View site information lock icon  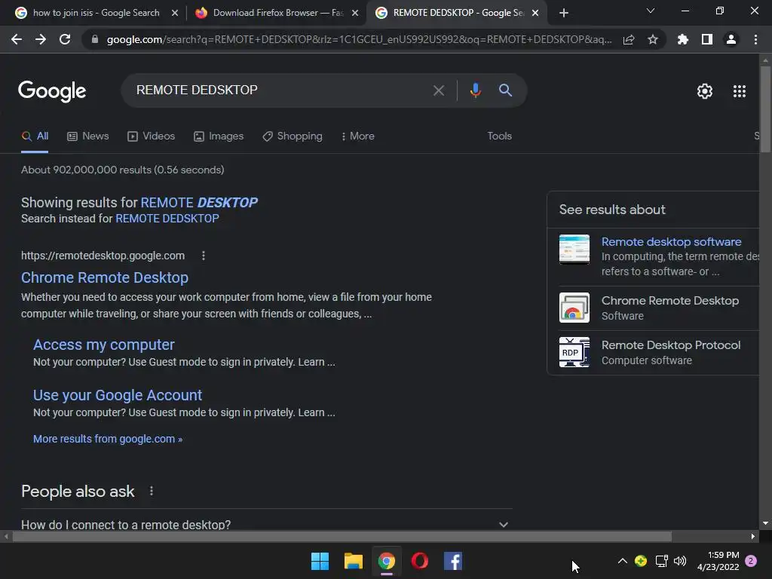tap(95, 39)
